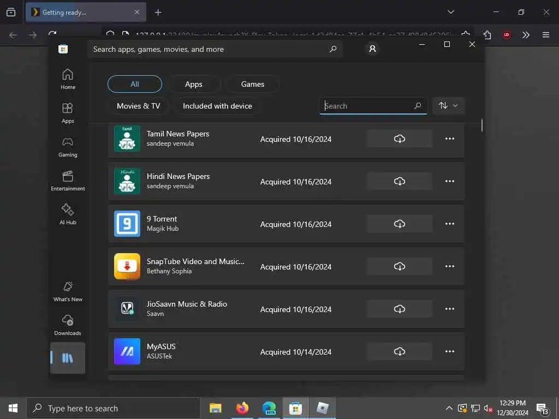Screen dimensions: 559x419
Task: Open JioSaavn app icon
Action: [x=127, y=309]
